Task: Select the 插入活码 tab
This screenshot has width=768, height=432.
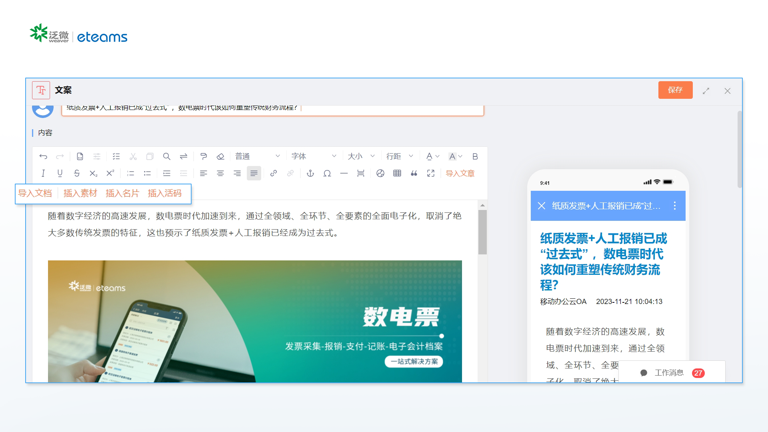Action: pyautogui.click(x=165, y=193)
